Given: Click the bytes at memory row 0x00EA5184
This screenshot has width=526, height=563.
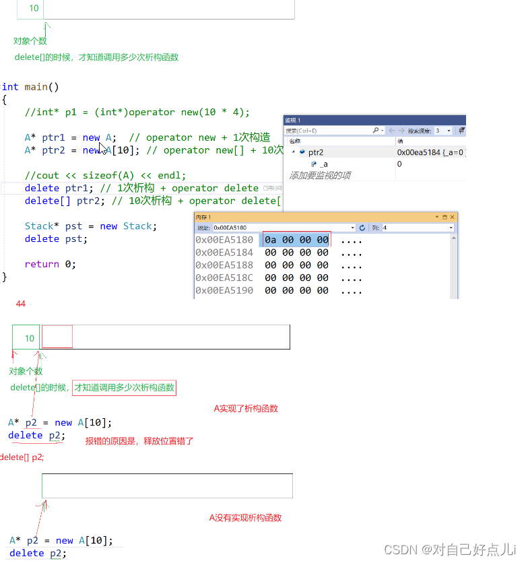Looking at the screenshot, I should (296, 253).
